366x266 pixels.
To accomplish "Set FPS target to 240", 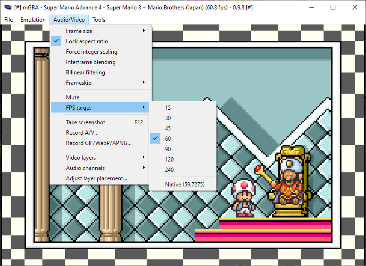I will pos(183,170).
